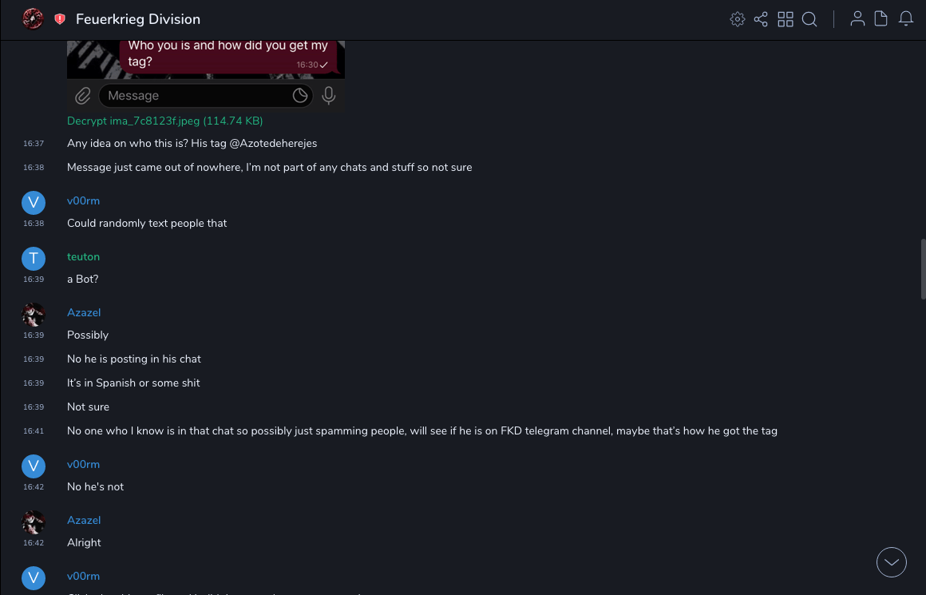Open the teuton username link

(x=83, y=256)
